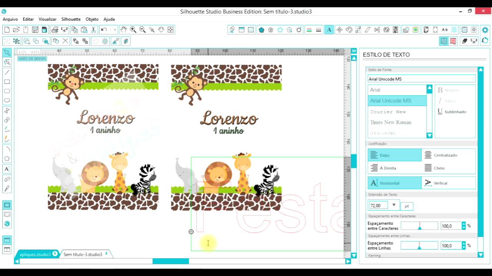Open the Offset panel icon

[x=105, y=41]
